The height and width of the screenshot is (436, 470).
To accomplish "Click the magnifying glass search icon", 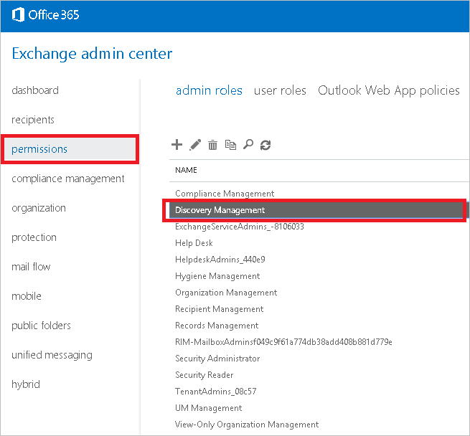I will coord(248,144).
